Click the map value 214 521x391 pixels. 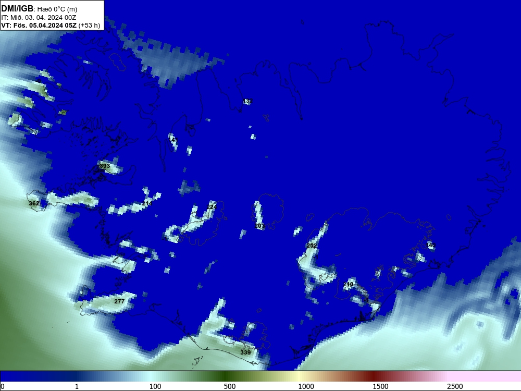pyautogui.click(x=147, y=203)
